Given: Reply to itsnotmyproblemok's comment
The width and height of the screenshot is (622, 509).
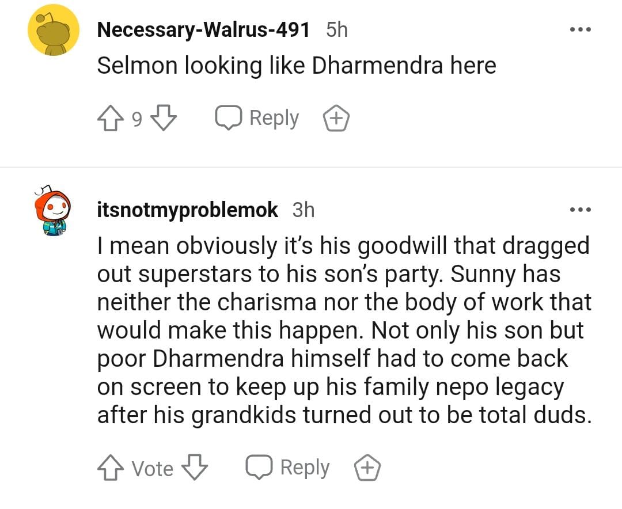Looking at the screenshot, I should coord(288,468).
